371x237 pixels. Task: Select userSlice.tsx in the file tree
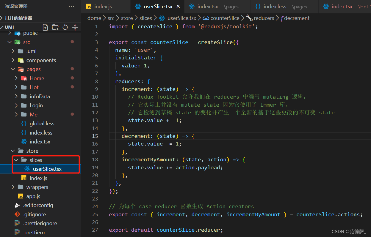[47, 169]
